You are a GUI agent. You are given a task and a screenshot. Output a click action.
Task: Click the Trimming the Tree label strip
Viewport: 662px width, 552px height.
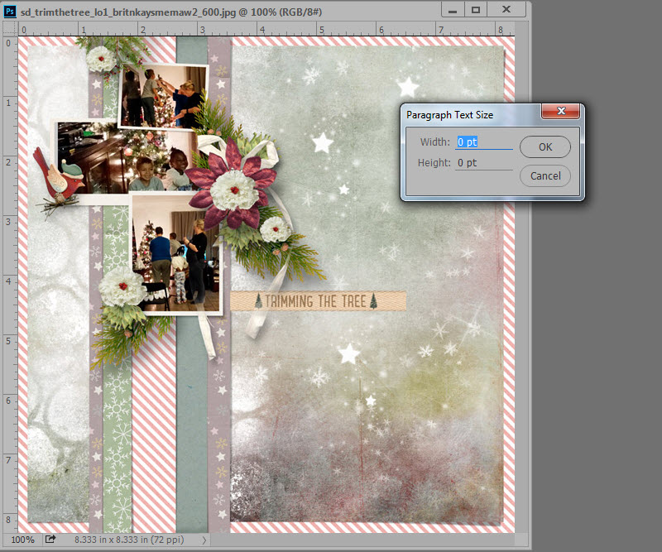(x=318, y=301)
